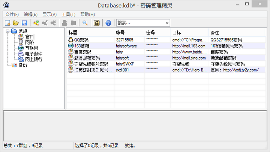Open the http://yxdj.ty2y.com/ link in notes
Image resolution: width=270 pixels, height=152 pixels.
[241, 70]
